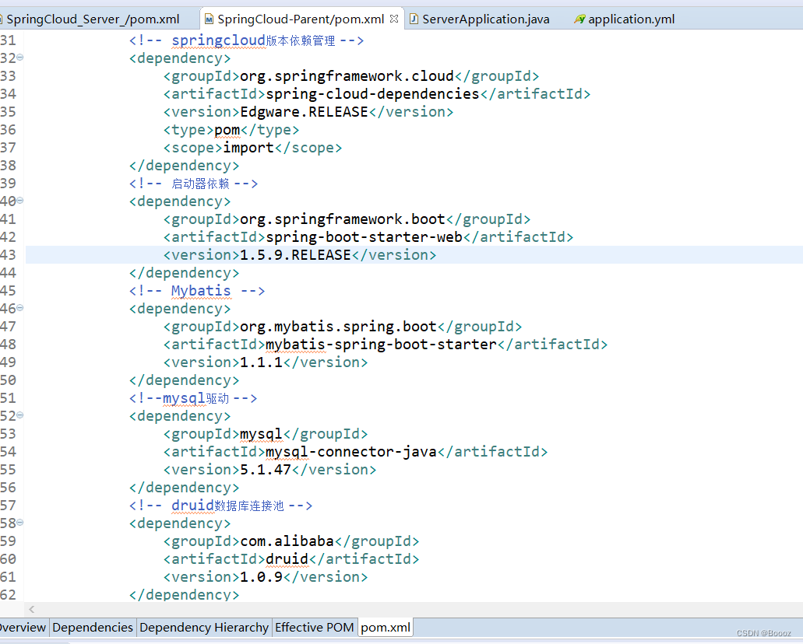Click the version 1.0.9 text
The image size is (803, 644).
coord(261,577)
